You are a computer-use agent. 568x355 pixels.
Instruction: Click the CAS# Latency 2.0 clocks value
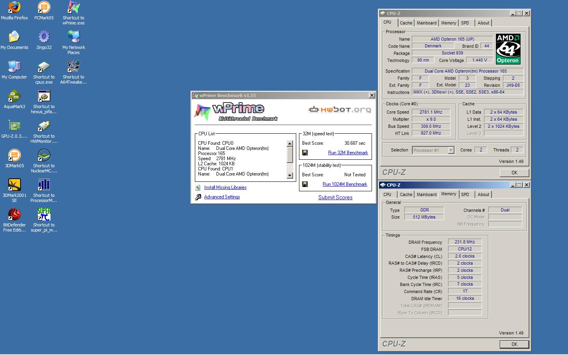point(465,256)
